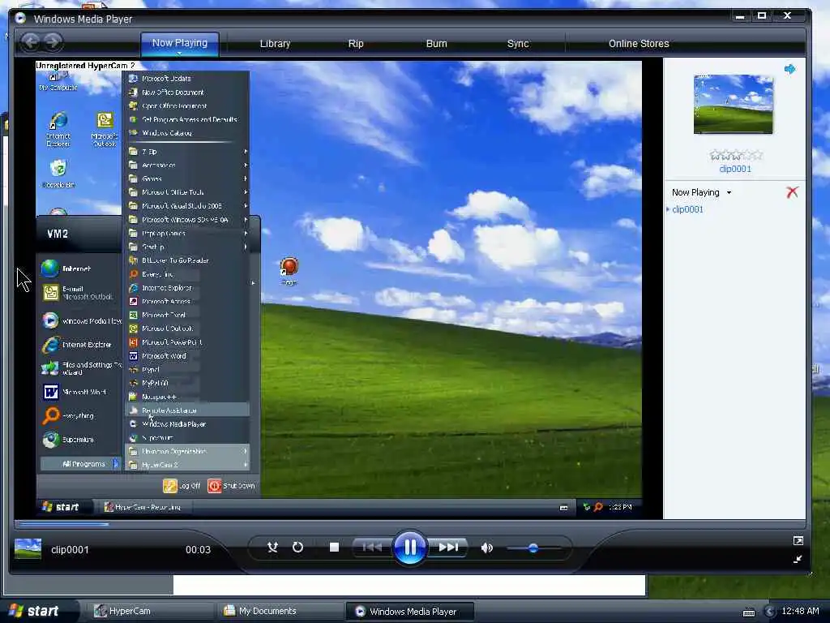Click the clip0001 link under the rating stars
Image resolution: width=830 pixels, height=623 pixels.
coord(734,169)
